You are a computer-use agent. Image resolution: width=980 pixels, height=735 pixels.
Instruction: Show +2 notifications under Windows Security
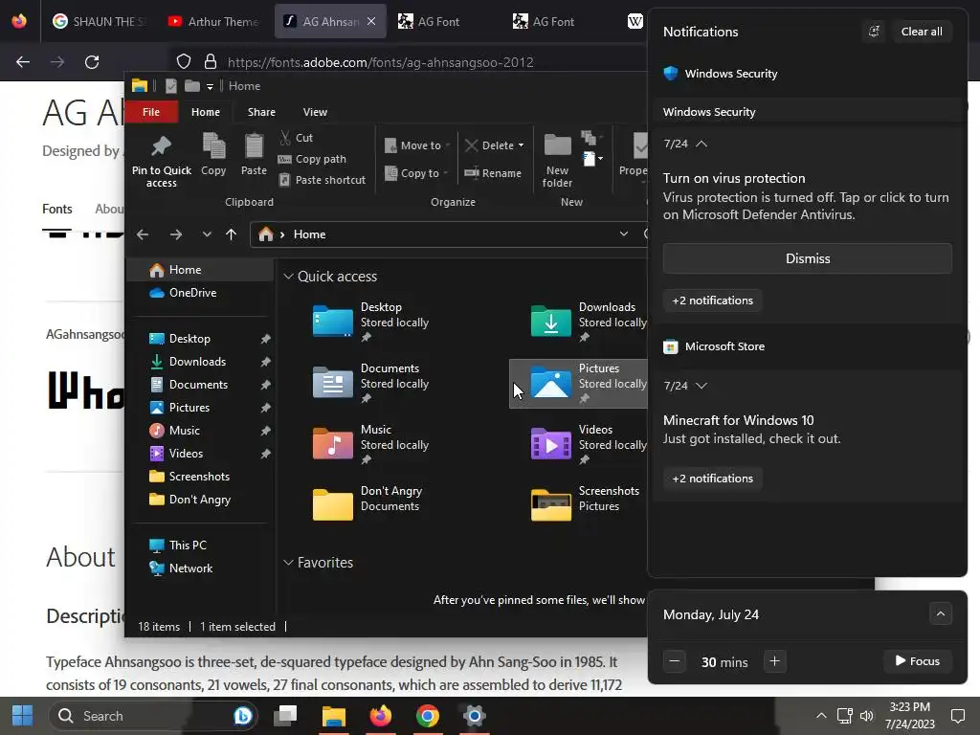click(712, 301)
